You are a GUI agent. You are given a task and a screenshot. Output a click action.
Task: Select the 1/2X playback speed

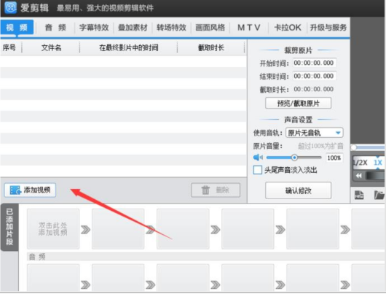point(360,163)
